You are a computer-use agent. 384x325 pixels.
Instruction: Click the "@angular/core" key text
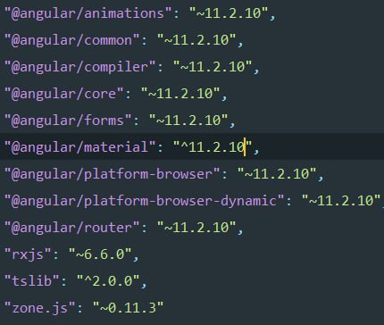pyautogui.click(x=63, y=94)
